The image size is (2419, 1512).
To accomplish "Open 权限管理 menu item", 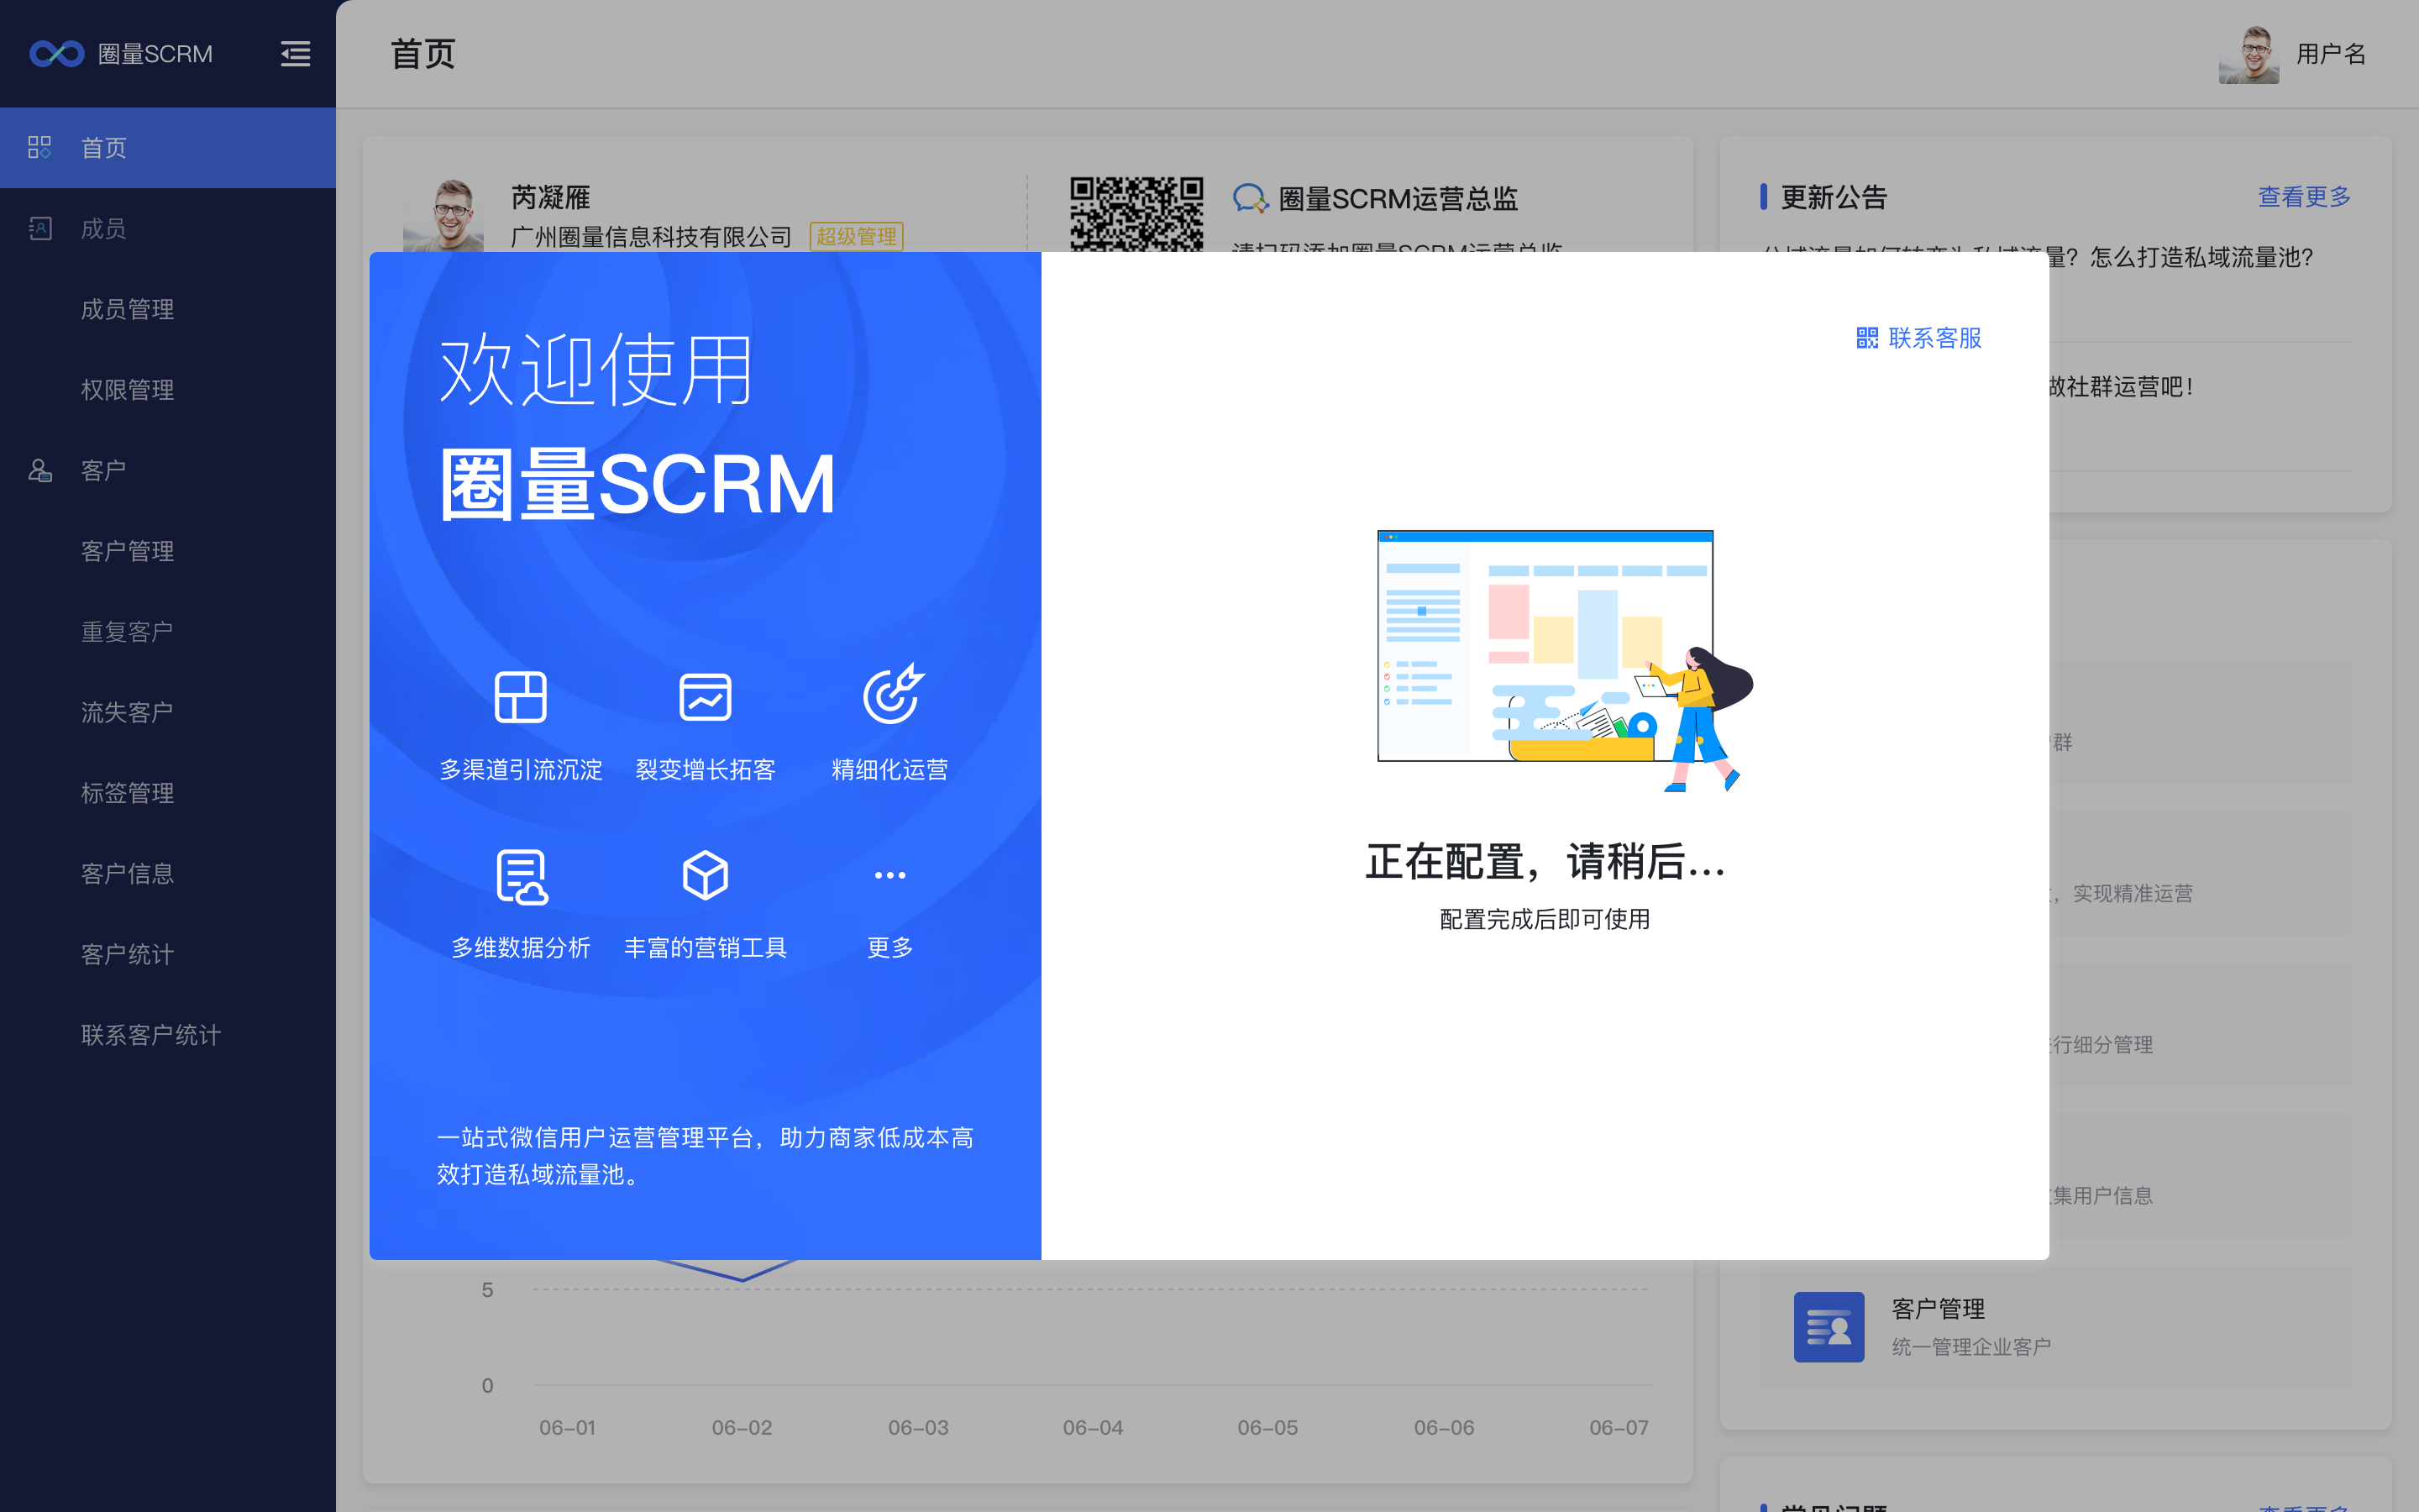I will tap(127, 390).
